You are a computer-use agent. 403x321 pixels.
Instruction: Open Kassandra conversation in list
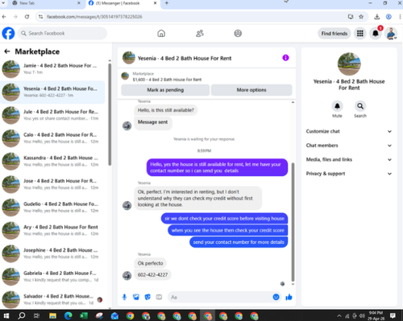click(52, 161)
